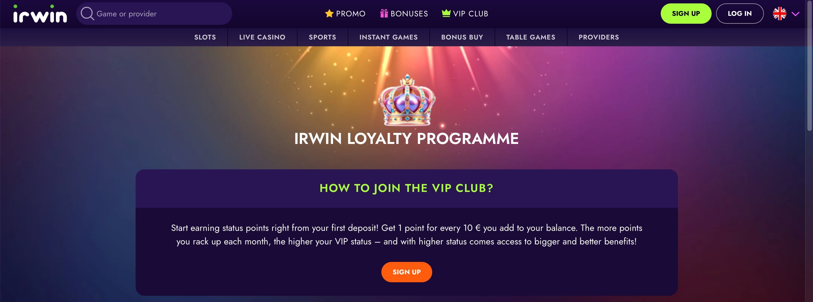813x302 pixels.
Task: Click the green Sign Up button
Action: (x=686, y=14)
